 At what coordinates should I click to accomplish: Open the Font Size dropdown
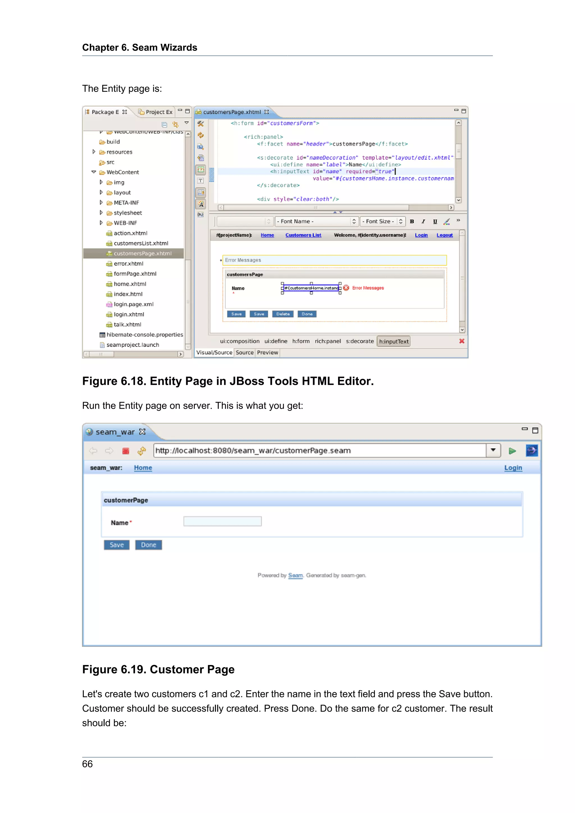pos(383,222)
